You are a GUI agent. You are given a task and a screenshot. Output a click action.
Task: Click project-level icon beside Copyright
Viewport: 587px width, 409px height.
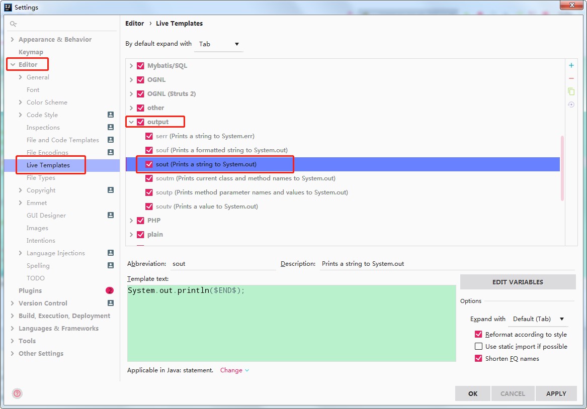(x=111, y=190)
